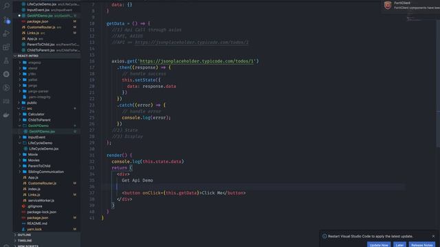Screen dimensions: 440x247
Task: Follow the jsonplaceholder URL in axios.get call
Action: tap(197, 61)
